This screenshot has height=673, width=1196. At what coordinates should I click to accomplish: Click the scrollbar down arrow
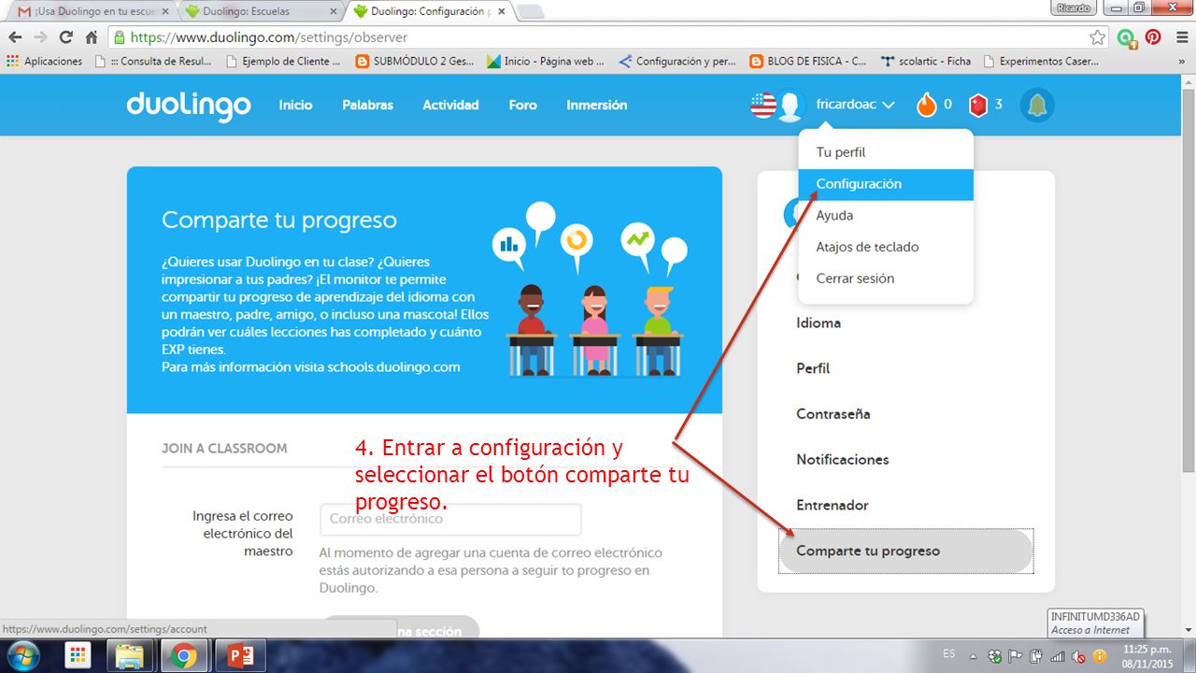(x=1188, y=631)
